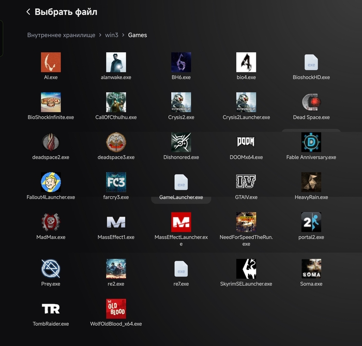Select the BH6.exe icon

click(x=181, y=62)
